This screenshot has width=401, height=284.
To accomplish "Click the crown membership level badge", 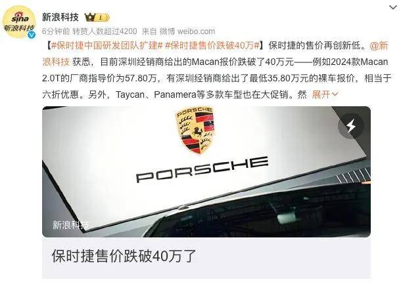I will [x=97, y=17].
